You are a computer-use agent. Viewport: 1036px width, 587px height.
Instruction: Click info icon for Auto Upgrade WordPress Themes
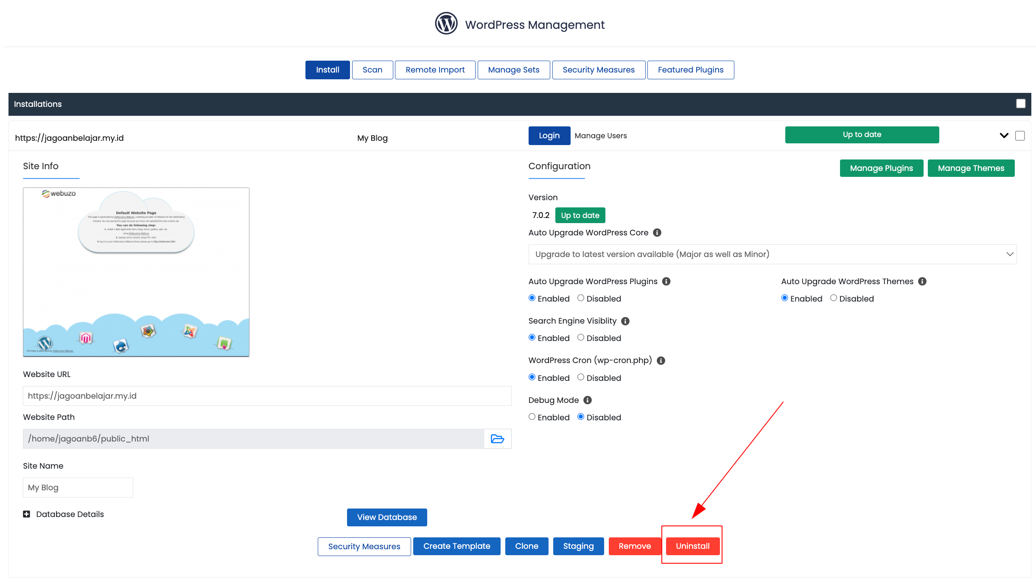[922, 281]
